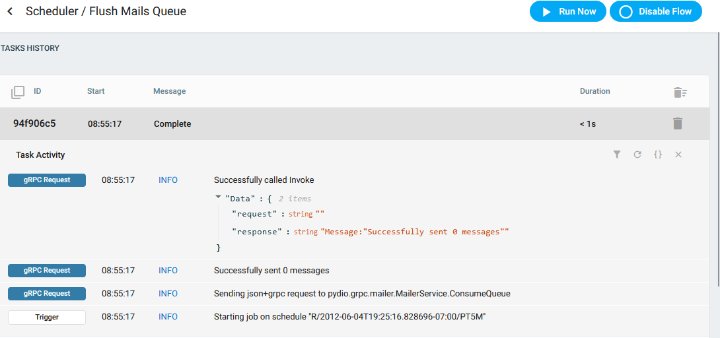
Task: Show raw JSON with braces icon
Action: tap(658, 154)
